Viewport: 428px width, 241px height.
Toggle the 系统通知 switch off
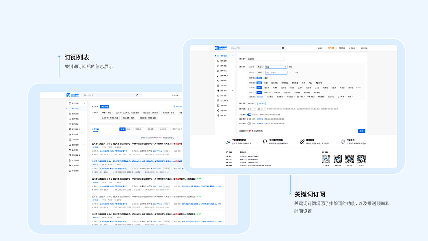point(249,114)
